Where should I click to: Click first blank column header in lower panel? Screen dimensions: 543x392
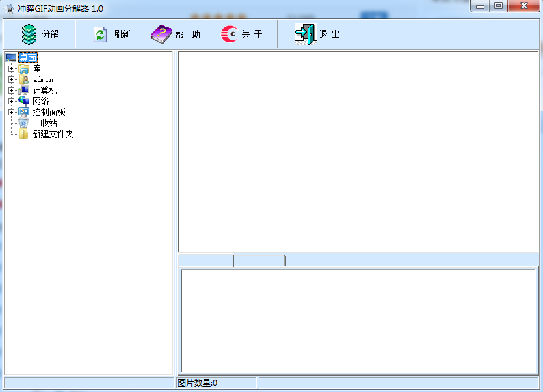click(205, 260)
